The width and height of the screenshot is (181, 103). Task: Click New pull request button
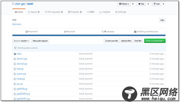click(40, 41)
